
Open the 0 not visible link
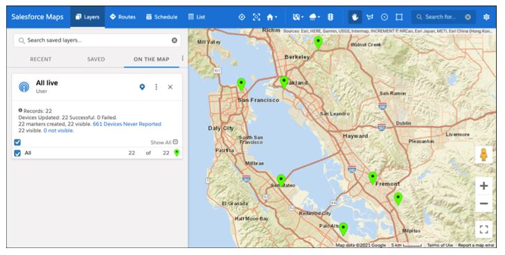[59, 130]
